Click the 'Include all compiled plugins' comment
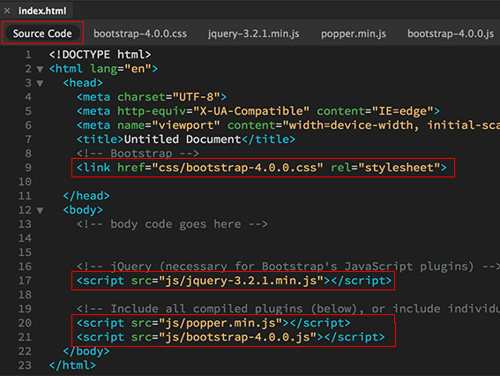This screenshot has height=376, width=500. 288,309
